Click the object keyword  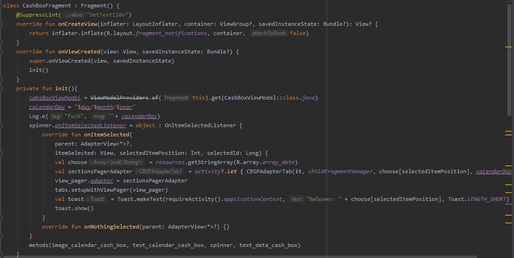[145, 125]
